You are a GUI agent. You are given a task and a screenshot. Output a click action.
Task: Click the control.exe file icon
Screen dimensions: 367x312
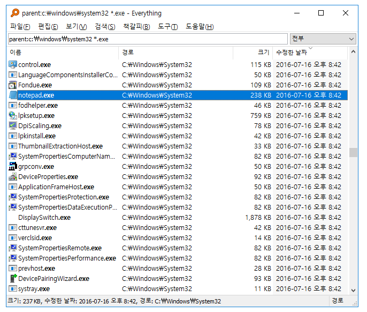coord(13,64)
